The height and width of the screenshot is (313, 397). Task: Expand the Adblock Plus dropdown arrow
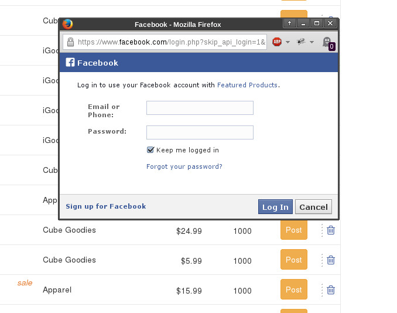288,42
